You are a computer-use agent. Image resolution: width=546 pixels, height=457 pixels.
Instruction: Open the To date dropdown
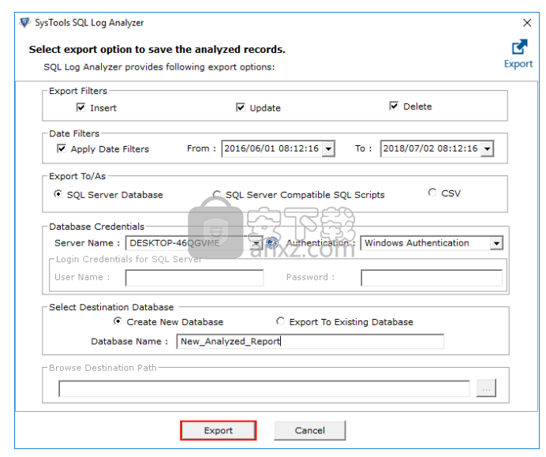[487, 149]
